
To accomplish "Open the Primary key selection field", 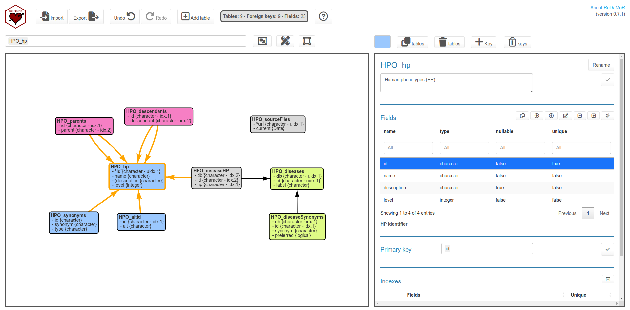I will [487, 249].
